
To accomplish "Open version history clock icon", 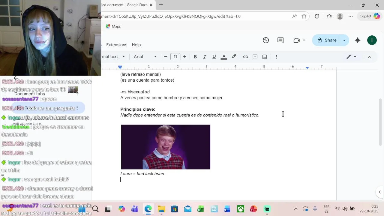I will 265,40.
